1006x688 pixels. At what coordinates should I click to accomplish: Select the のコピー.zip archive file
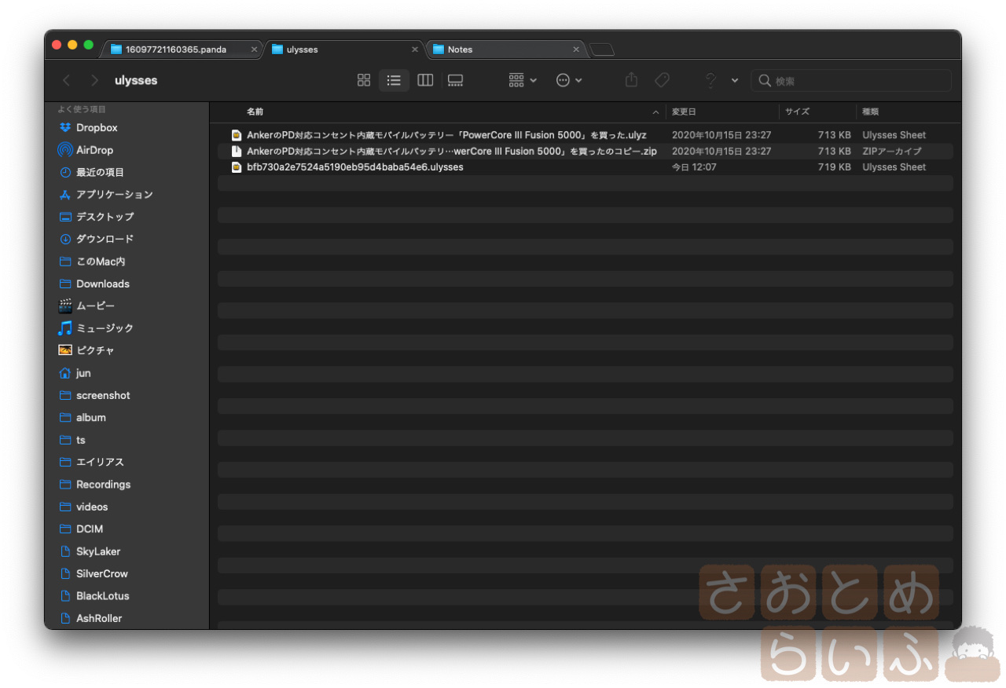tap(586, 151)
